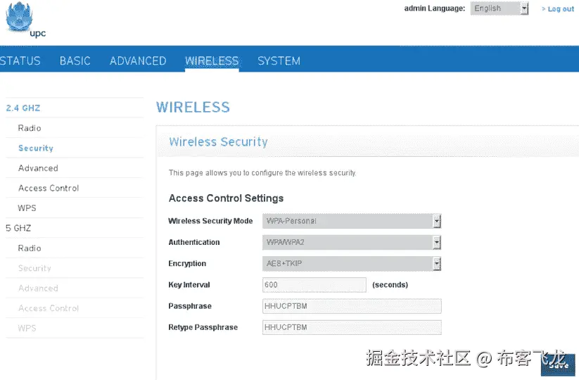This screenshot has height=380, width=579.
Task: Click the Log out link
Action: 560,9
